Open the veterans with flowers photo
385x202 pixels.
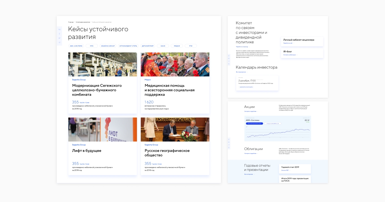click(x=175, y=64)
